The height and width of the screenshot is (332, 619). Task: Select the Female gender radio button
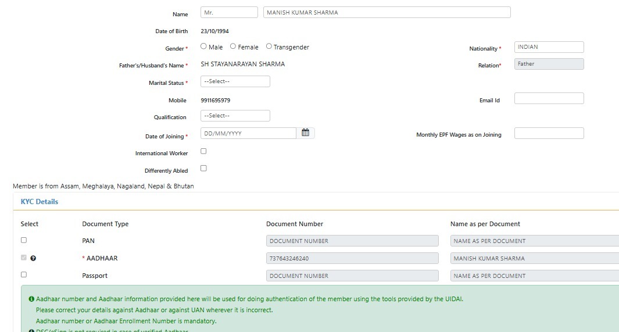(x=233, y=46)
